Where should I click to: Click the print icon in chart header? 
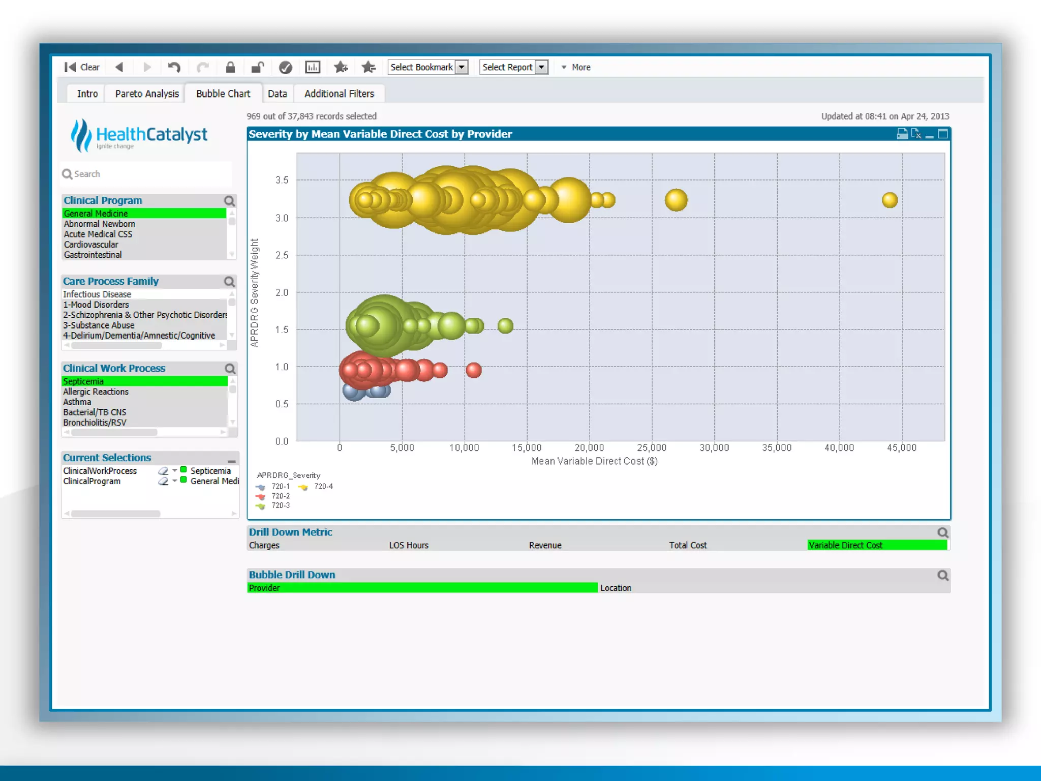[902, 134]
